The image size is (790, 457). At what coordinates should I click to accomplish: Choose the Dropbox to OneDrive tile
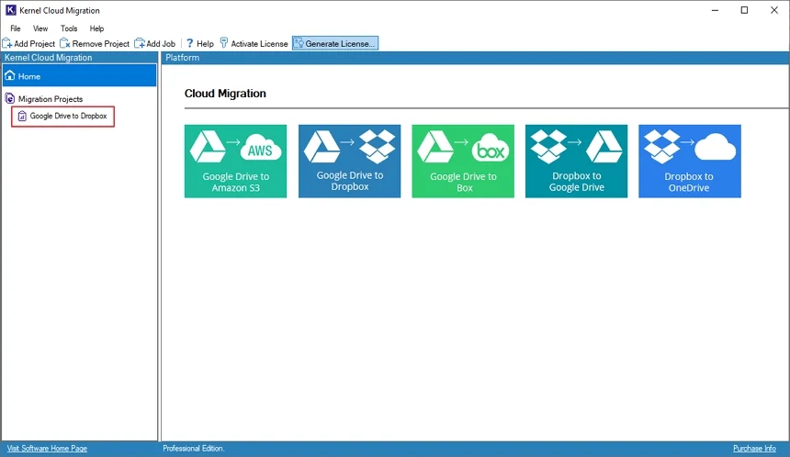pyautogui.click(x=690, y=162)
